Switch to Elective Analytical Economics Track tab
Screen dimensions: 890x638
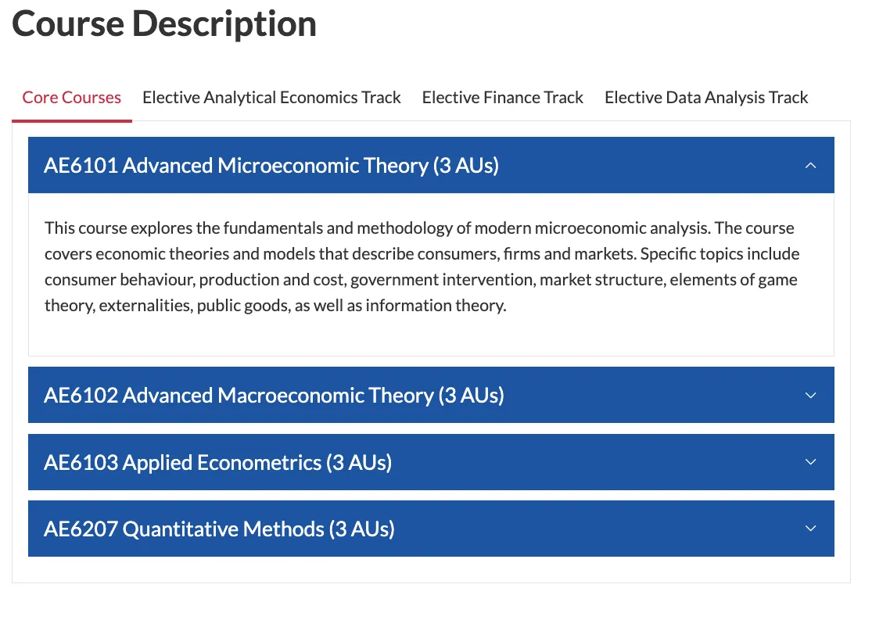coord(271,98)
